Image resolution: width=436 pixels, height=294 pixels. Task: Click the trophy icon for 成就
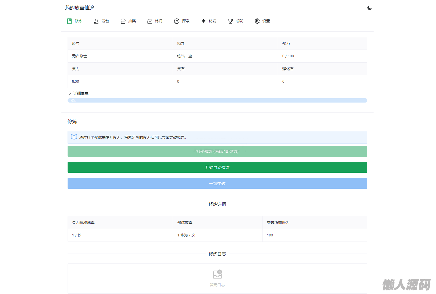(230, 21)
